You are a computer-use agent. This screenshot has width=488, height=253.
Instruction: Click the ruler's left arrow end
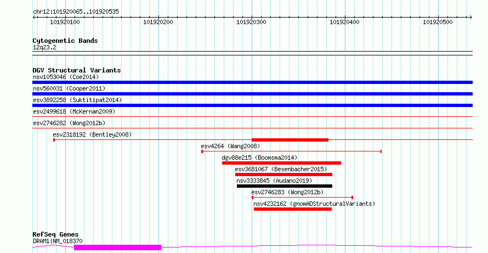34,18
